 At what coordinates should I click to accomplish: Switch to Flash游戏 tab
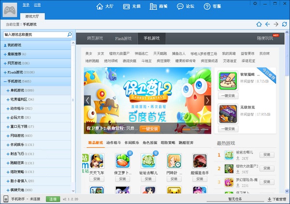[x=123, y=38]
